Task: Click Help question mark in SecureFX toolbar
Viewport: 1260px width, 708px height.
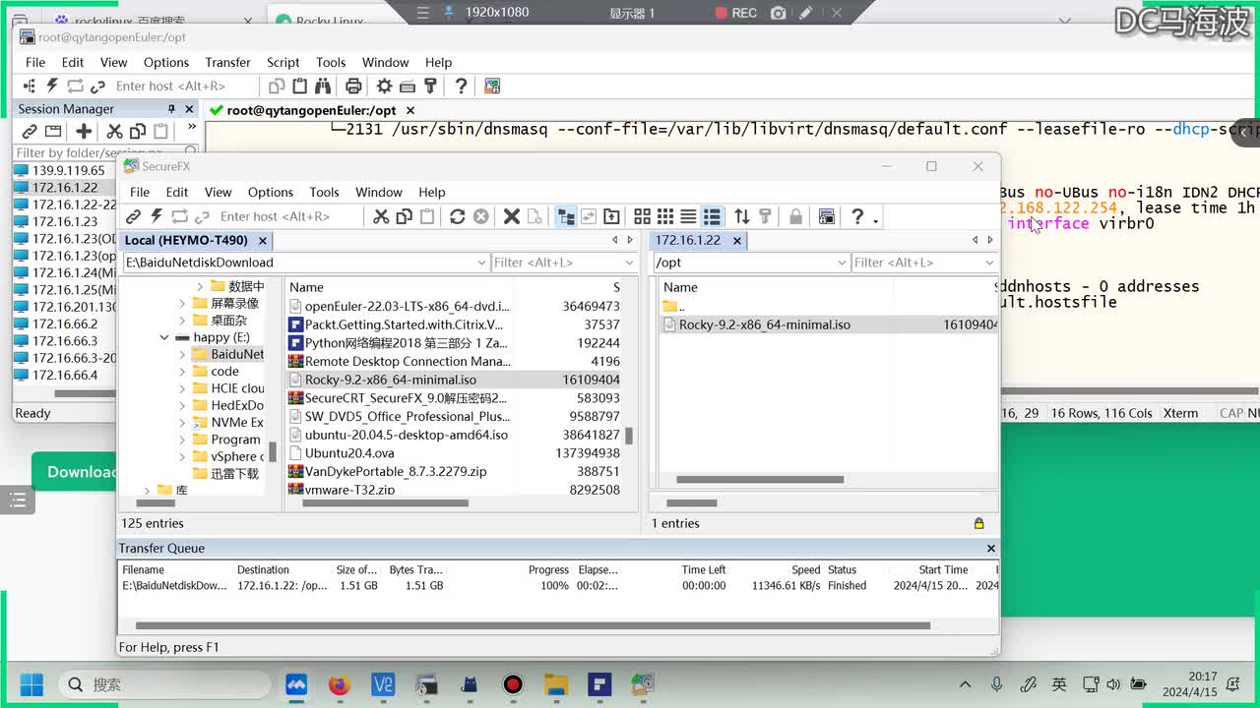Action: pos(857,216)
